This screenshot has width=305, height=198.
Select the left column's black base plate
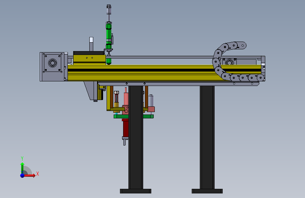135,191
